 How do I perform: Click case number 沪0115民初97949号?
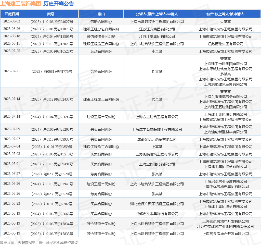tap(52, 184)
